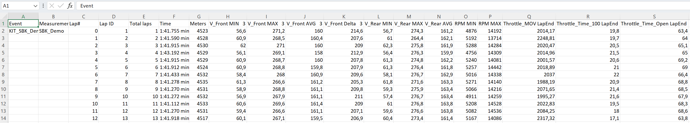This screenshot has height=123, width=690.
Task: Select column S header
Action: click(654, 17)
